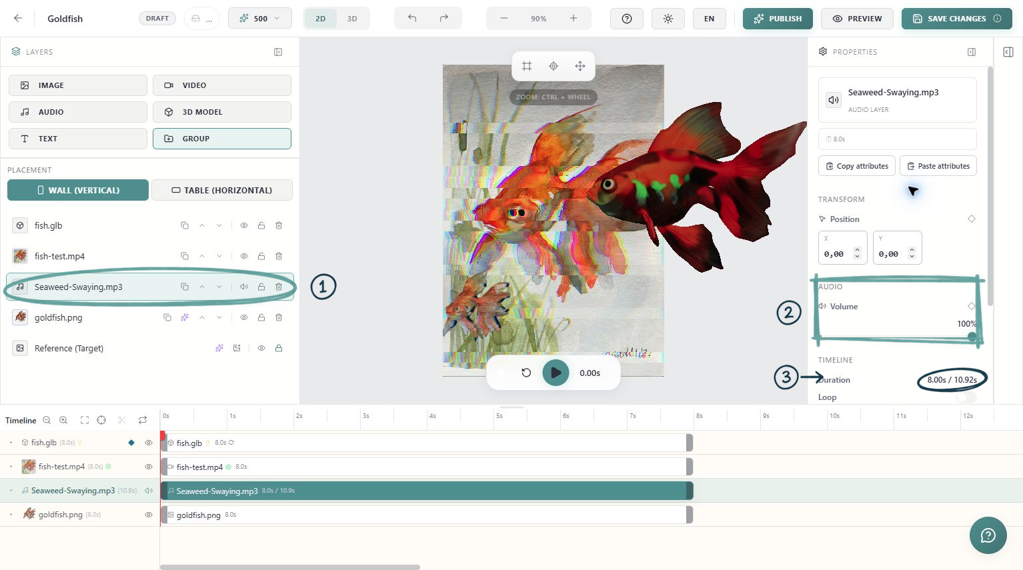Switch to 3D view mode
1023x570 pixels.
pyautogui.click(x=352, y=19)
